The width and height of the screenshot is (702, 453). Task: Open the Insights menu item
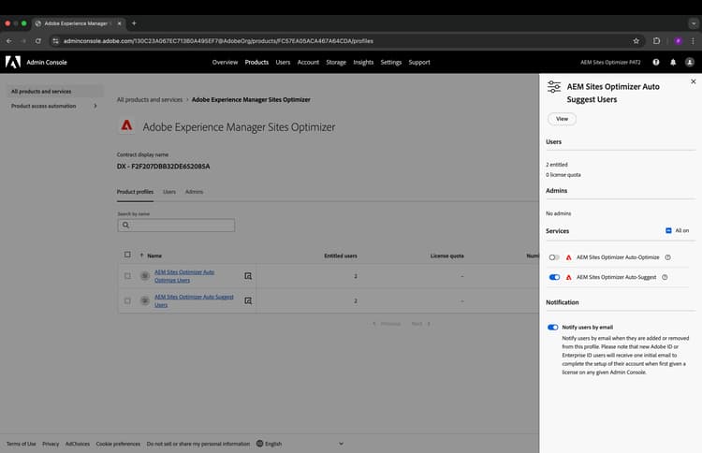[363, 62]
